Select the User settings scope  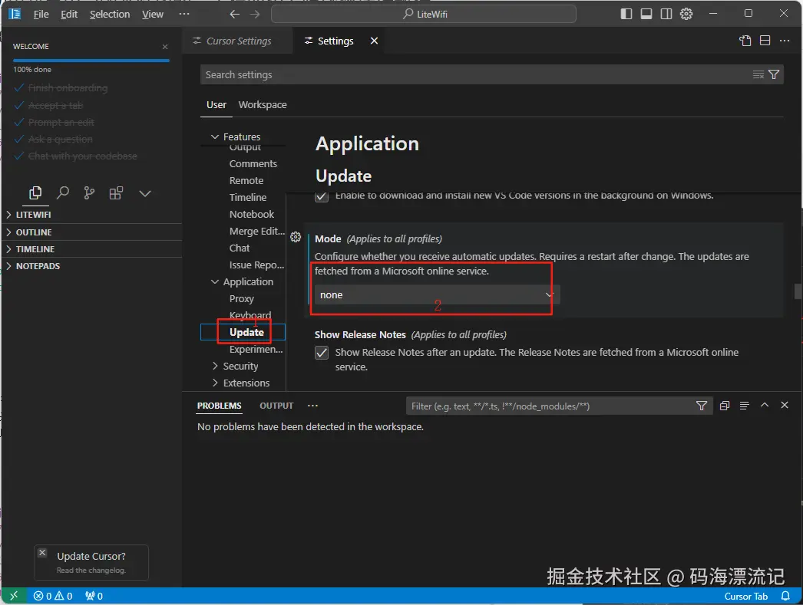[x=216, y=105]
